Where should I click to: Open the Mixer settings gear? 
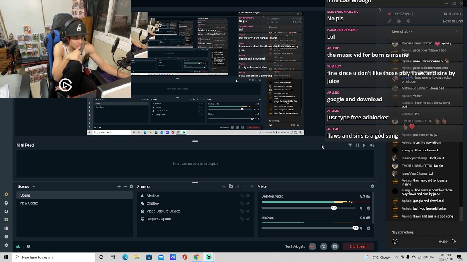(x=372, y=186)
